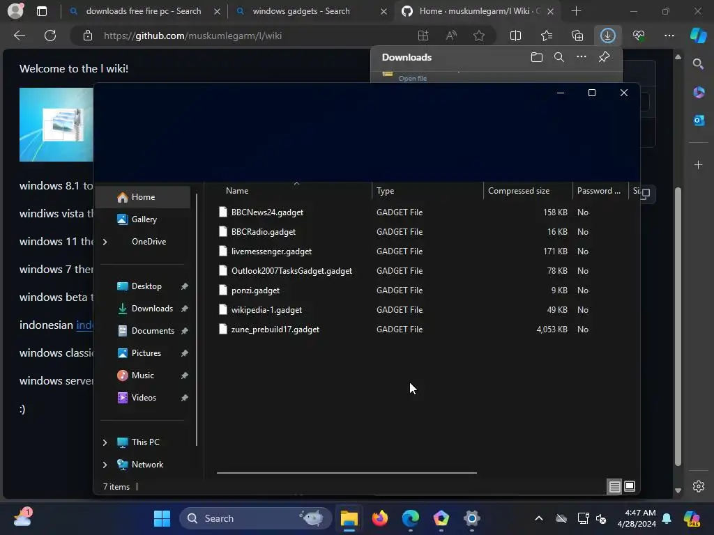Select the BBCNews24.gadget file
The image size is (714, 535).
coord(267,212)
